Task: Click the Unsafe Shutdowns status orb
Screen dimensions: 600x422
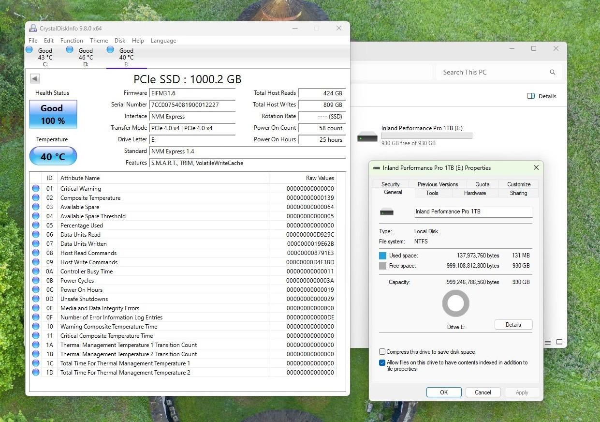Action: coord(36,299)
